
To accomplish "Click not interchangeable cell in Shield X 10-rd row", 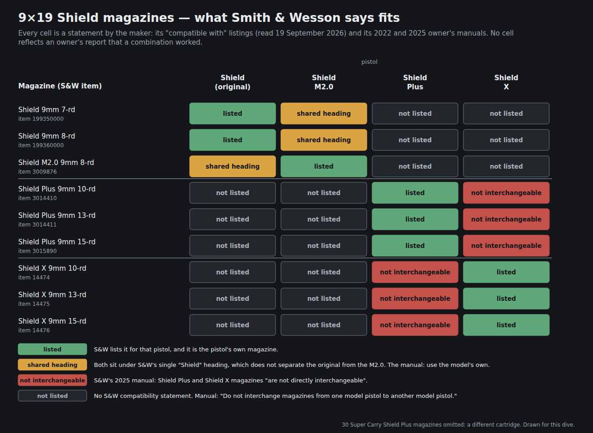I will click(415, 272).
